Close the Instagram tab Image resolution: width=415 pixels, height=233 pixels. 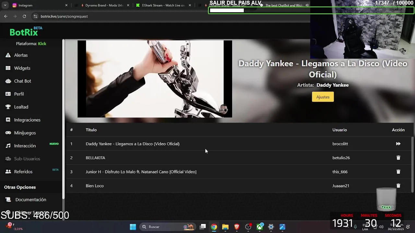click(x=66, y=5)
